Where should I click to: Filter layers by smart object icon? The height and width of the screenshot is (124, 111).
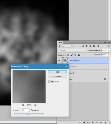click(98, 46)
